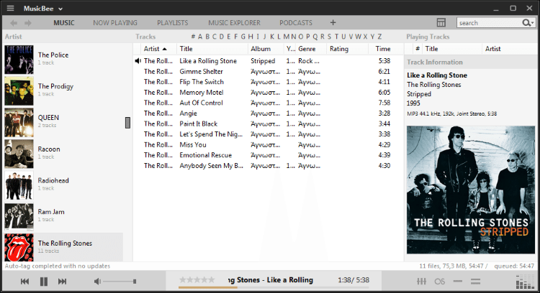
Task: Switch to the NOW PLAYING tab
Action: coord(115,23)
